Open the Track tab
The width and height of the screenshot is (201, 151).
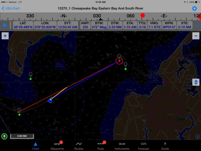tap(100, 145)
